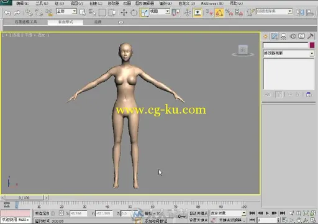Click the Auto Key button
The height and width of the screenshot is (224, 318).
pyautogui.click(x=198, y=213)
